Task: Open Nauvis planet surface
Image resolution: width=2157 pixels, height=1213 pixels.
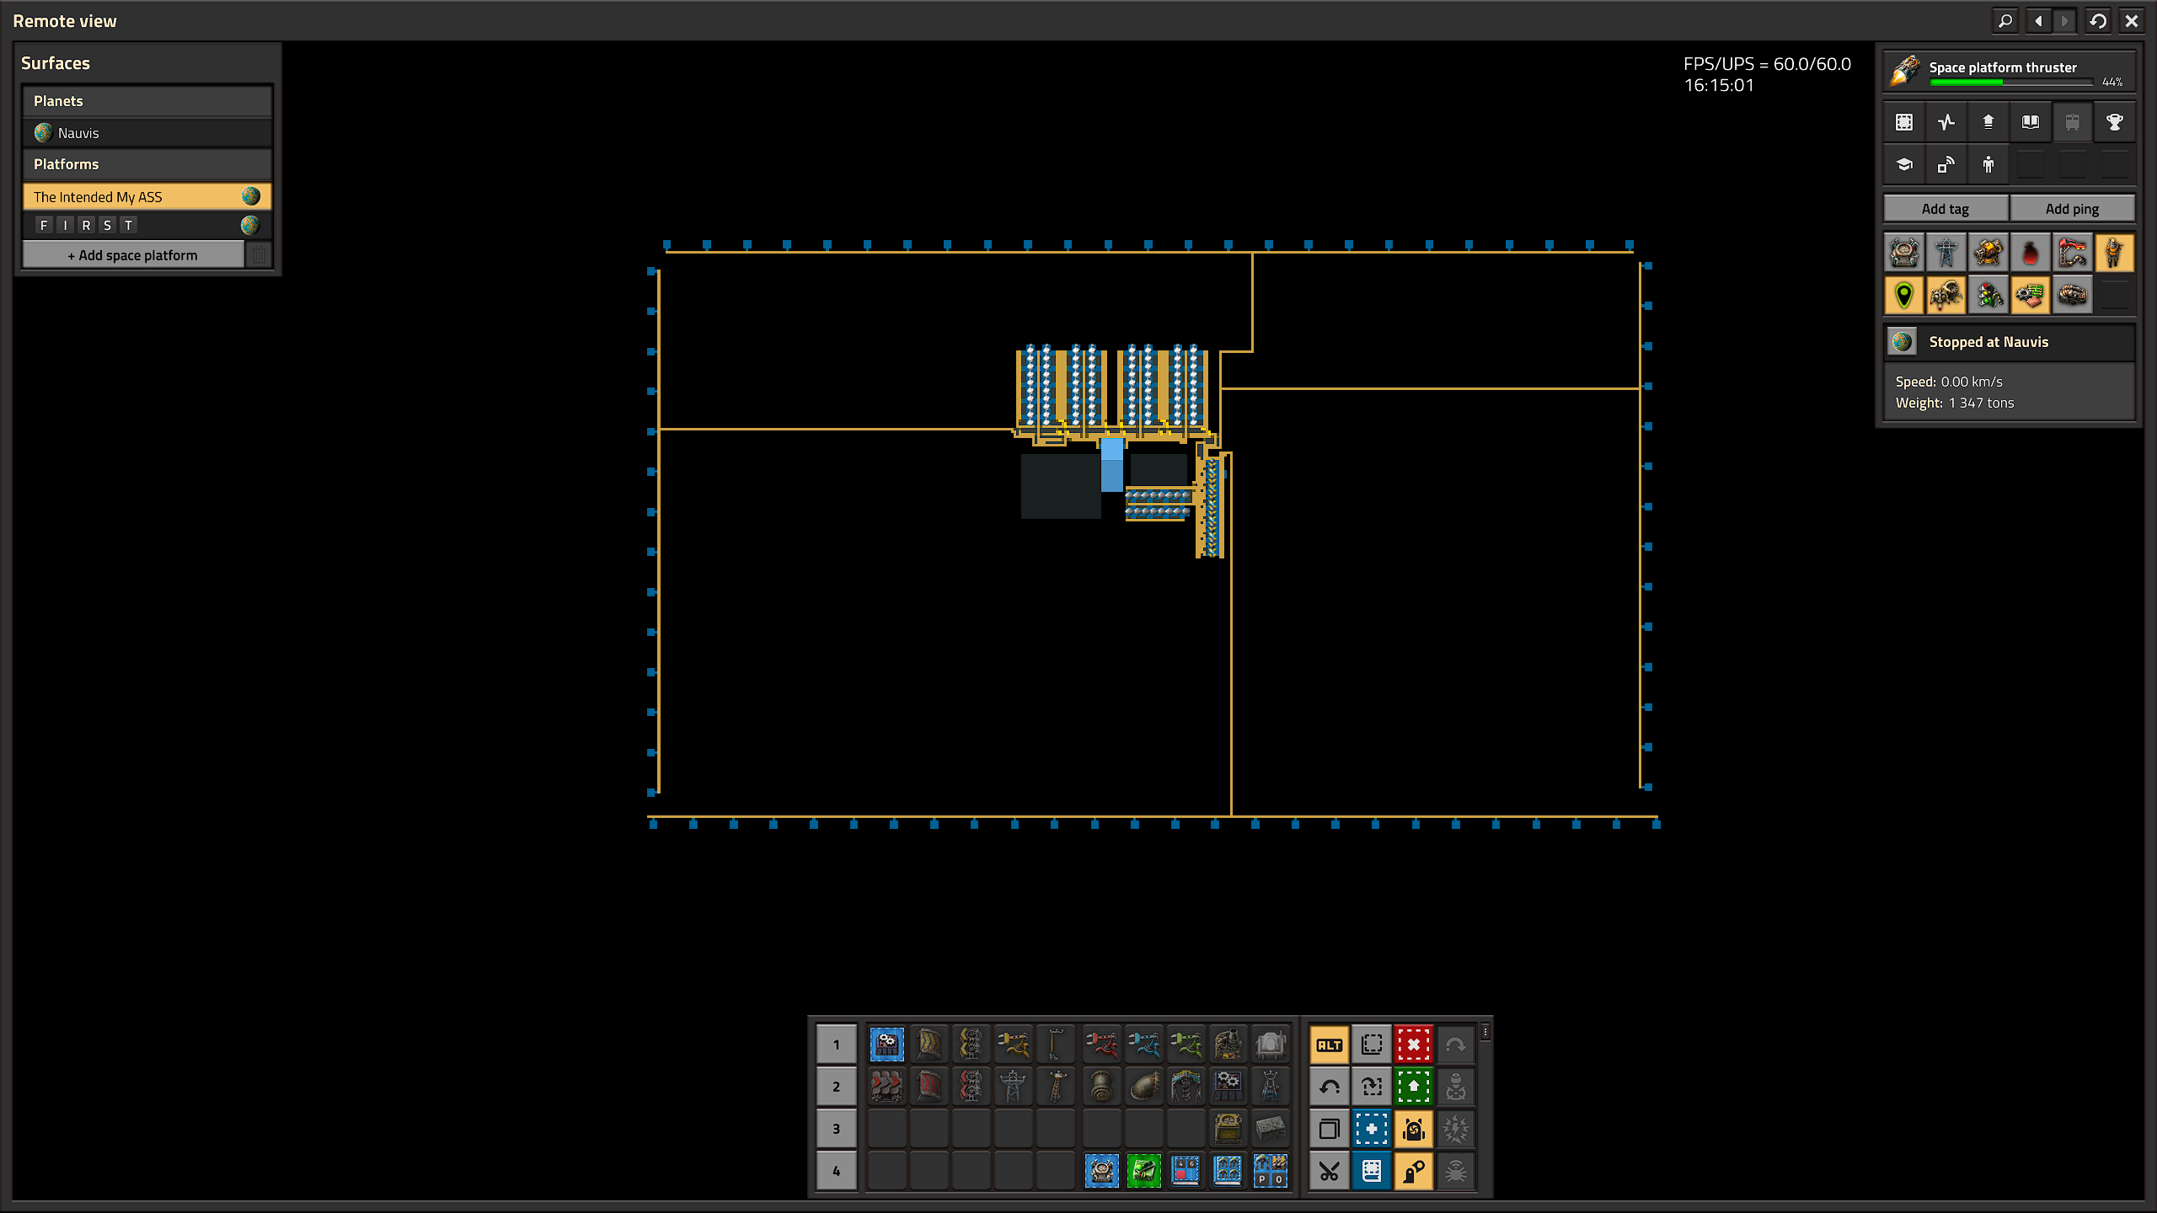Action: pyautogui.click(x=147, y=133)
